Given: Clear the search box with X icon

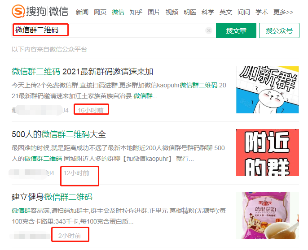Looking at the screenshot, I should point(209,30).
